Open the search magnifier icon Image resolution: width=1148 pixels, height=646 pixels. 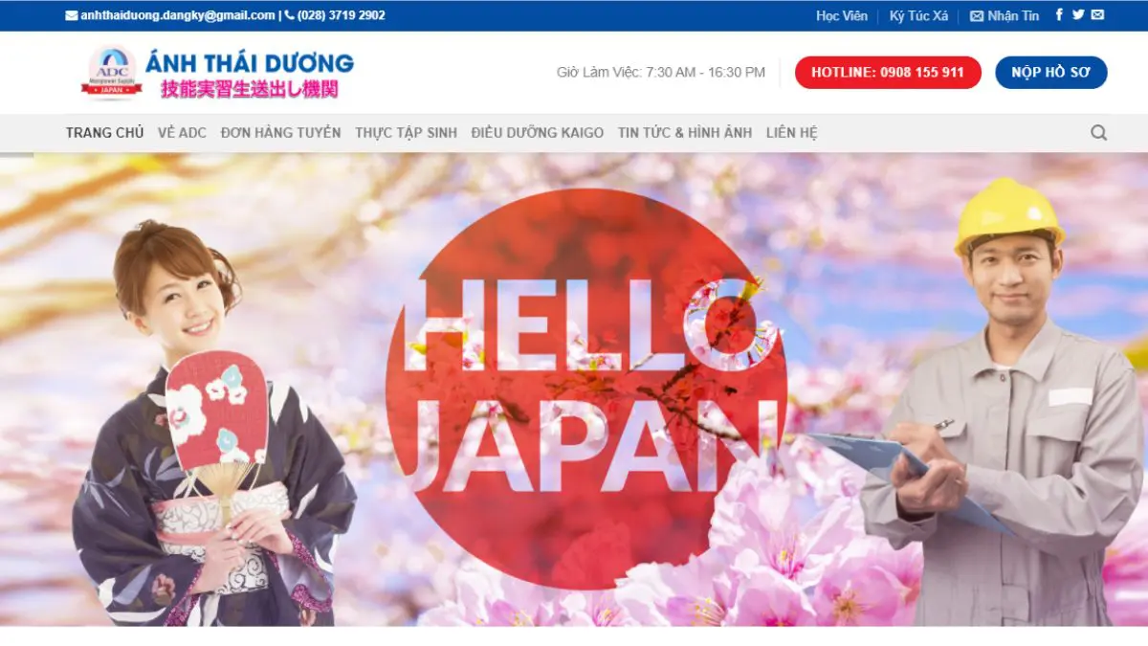[x=1098, y=133]
